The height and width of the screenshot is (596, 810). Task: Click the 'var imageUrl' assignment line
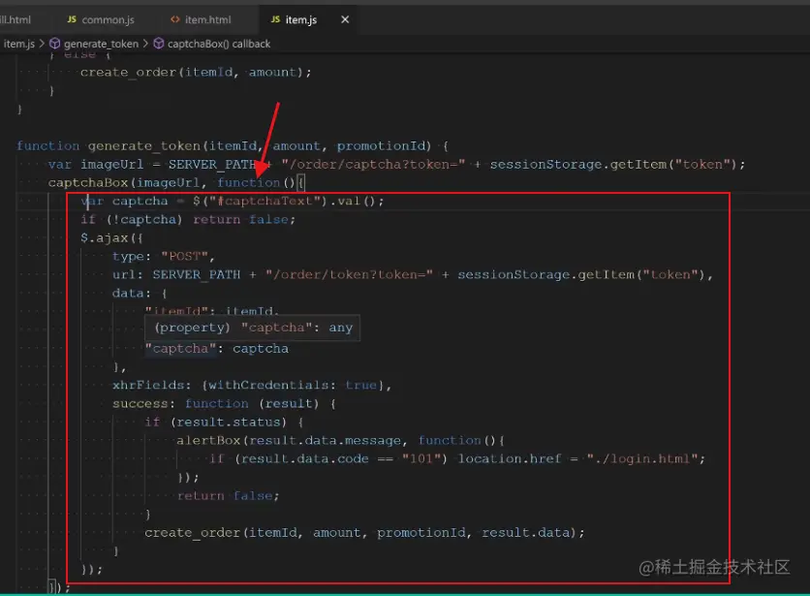click(x=396, y=165)
